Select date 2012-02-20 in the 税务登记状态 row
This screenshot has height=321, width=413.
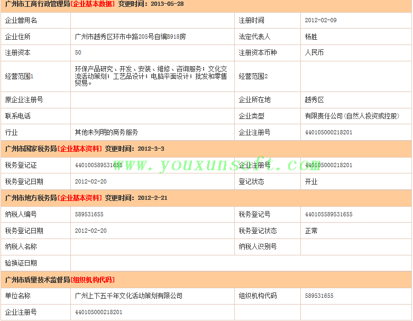coord(90,231)
